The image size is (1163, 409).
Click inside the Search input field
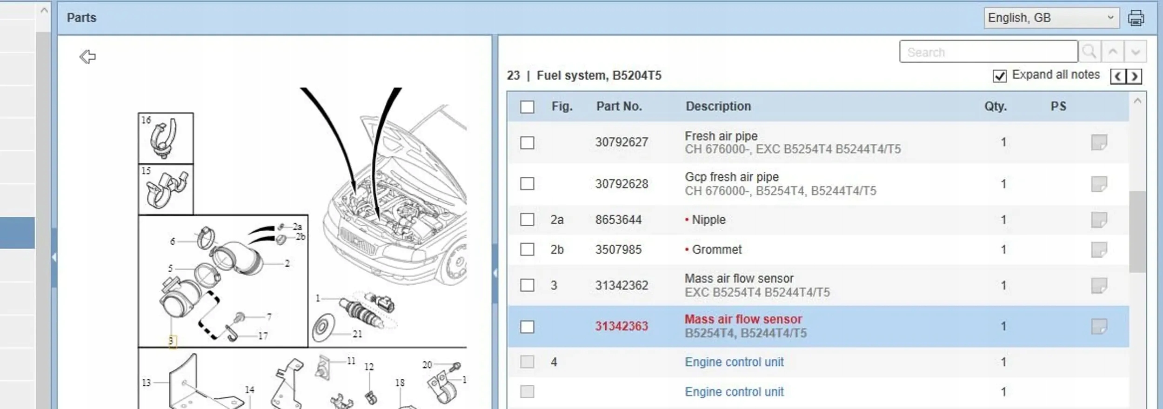point(989,52)
